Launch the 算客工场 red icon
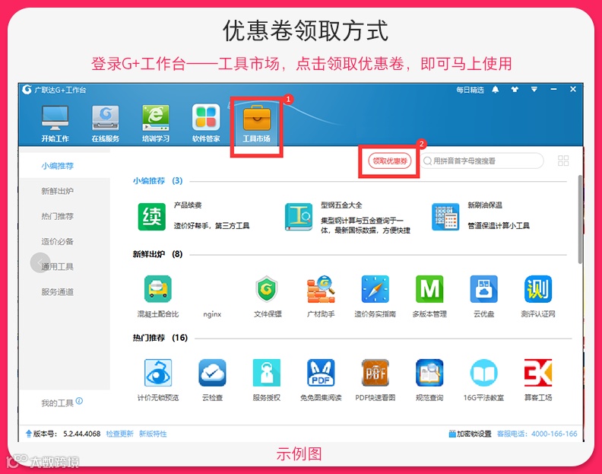This screenshot has height=474, width=602. click(x=538, y=373)
